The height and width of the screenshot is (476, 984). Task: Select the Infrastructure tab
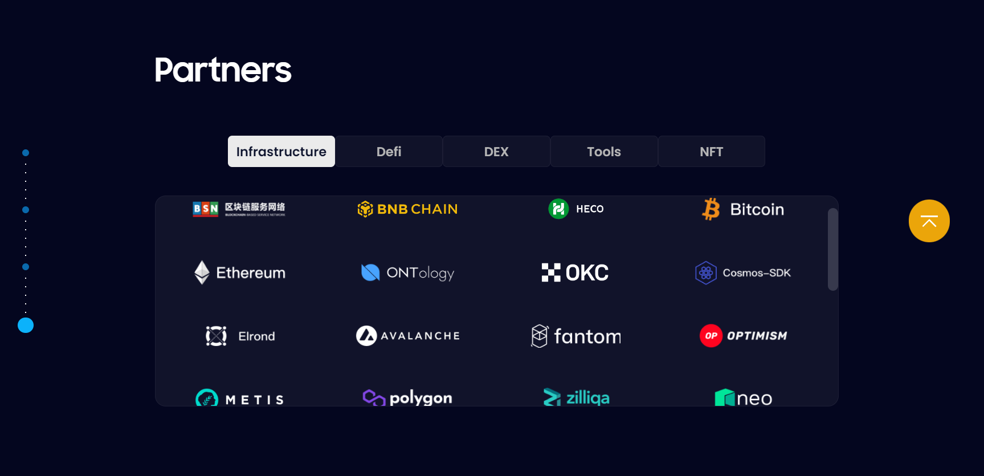click(281, 152)
